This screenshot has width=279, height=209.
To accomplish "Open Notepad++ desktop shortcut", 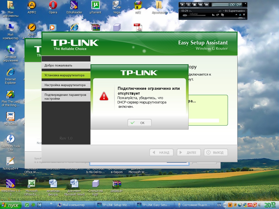I will click(10, 163).
